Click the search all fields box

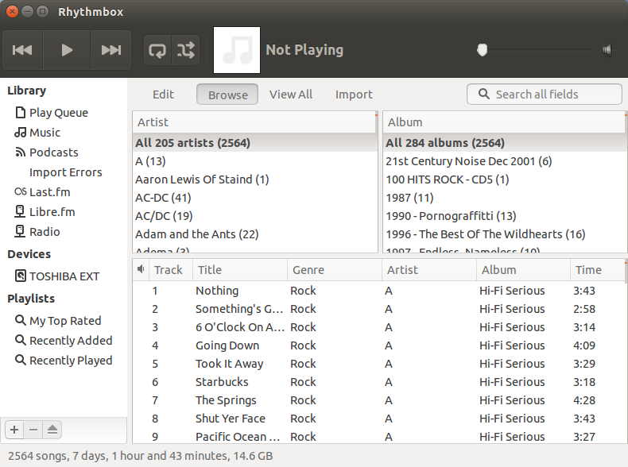(545, 95)
